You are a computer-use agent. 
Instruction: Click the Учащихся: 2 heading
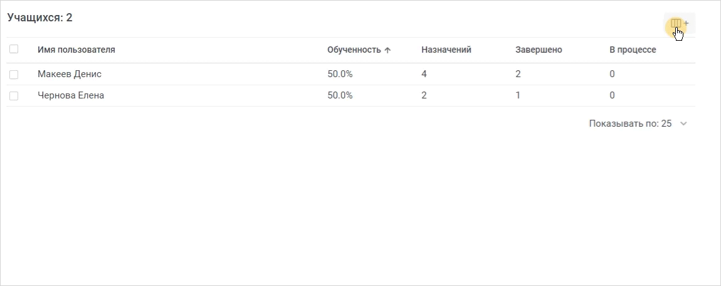pyautogui.click(x=40, y=18)
